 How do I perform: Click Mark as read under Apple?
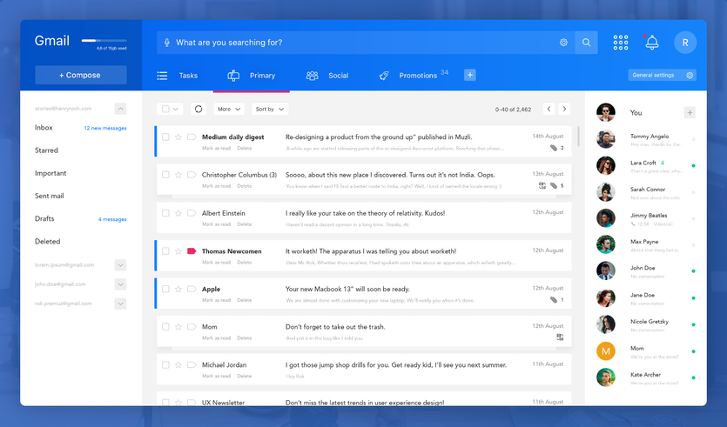(216, 300)
